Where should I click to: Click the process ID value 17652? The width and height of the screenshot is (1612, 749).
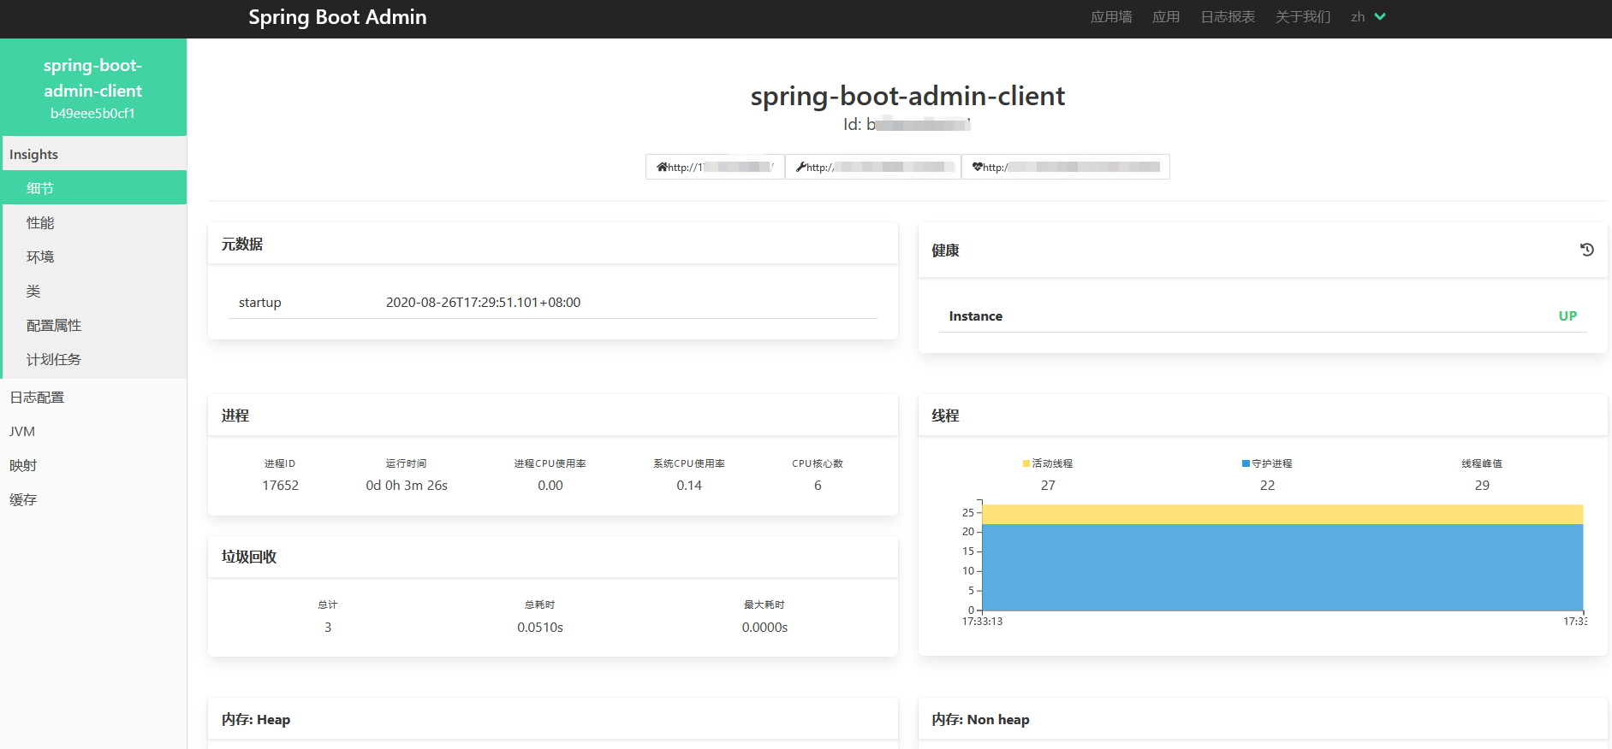[x=280, y=485]
